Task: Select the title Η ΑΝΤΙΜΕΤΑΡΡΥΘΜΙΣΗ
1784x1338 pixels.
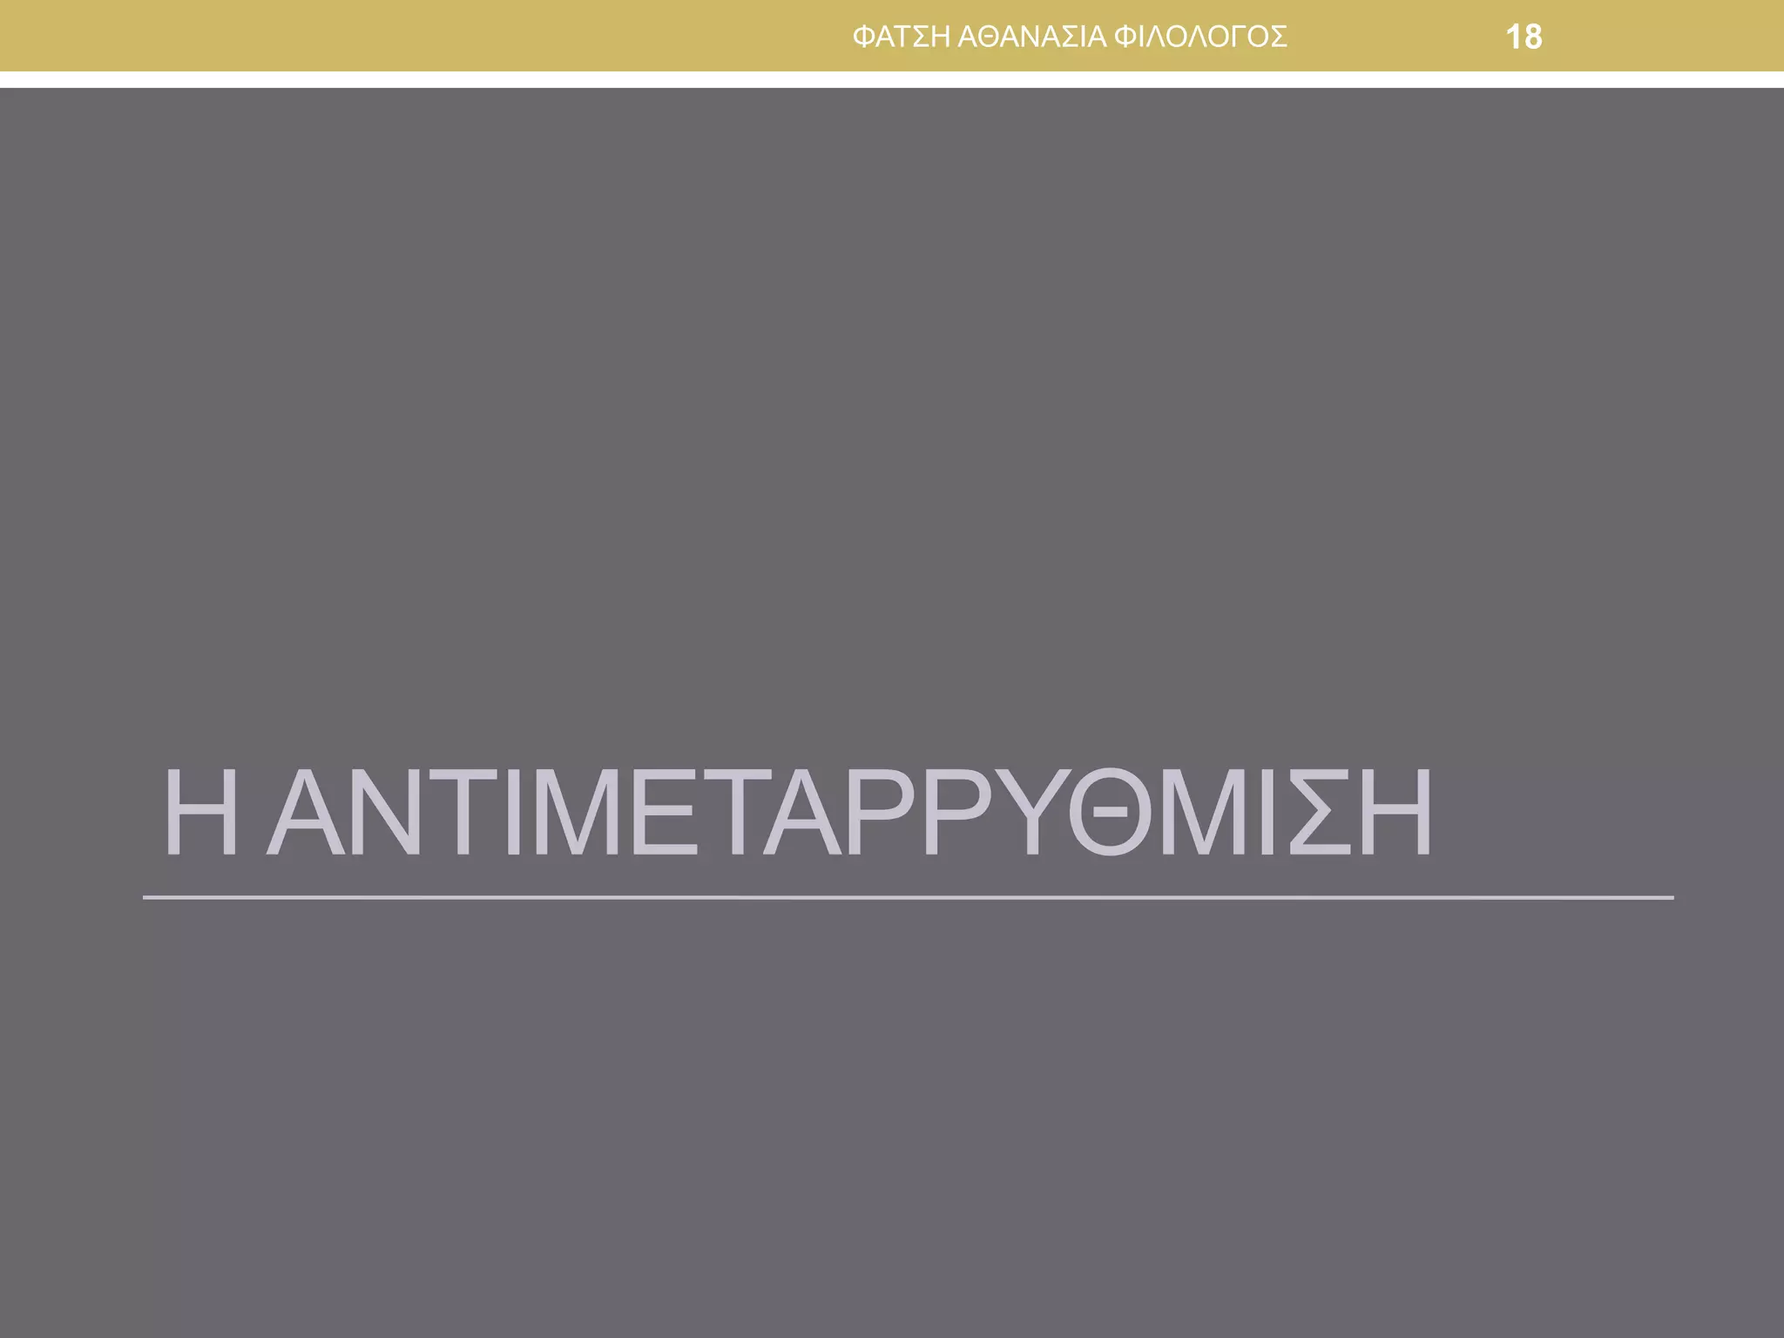Action: tap(797, 813)
